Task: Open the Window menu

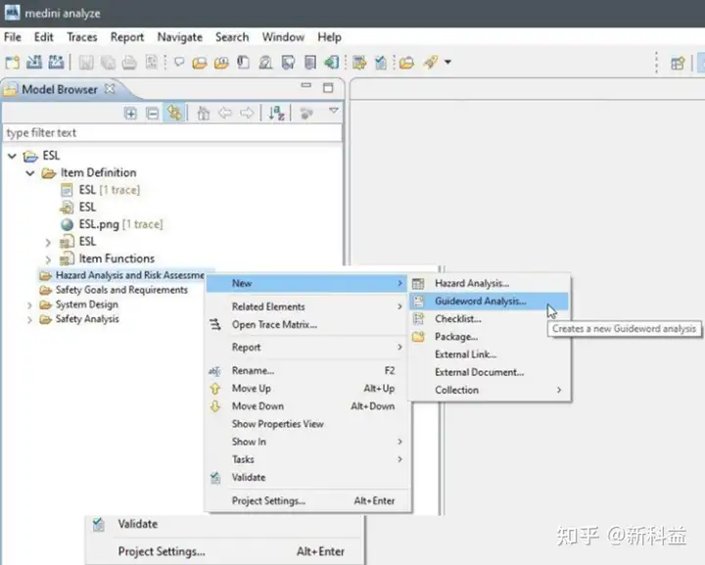Action: tap(283, 37)
